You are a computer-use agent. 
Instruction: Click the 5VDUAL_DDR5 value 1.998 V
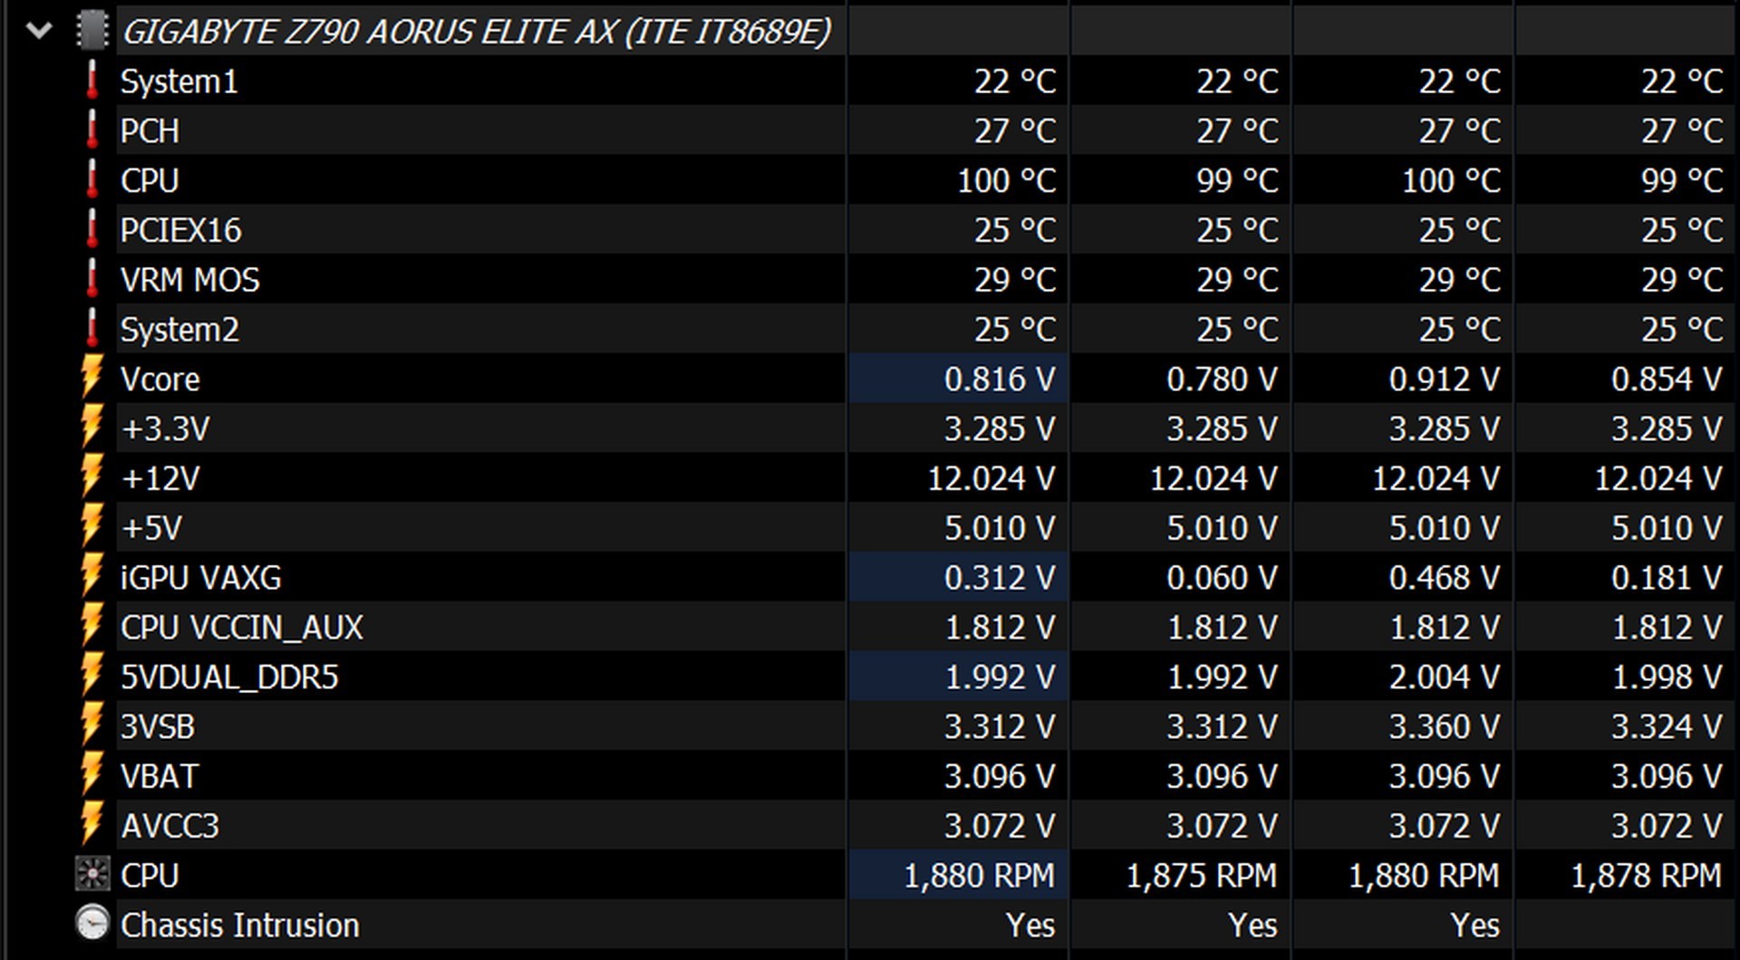tap(1667, 678)
